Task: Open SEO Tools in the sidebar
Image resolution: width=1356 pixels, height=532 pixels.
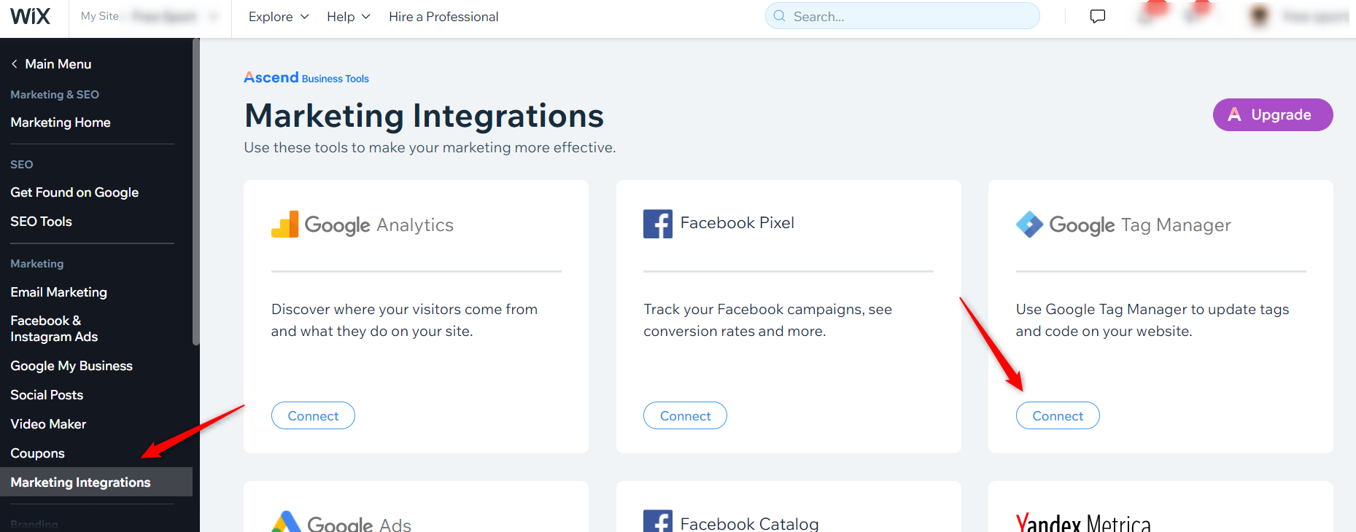Action: [x=41, y=222]
